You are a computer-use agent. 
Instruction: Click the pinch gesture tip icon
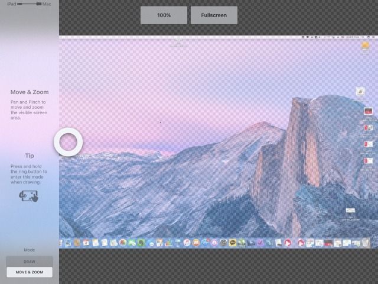click(29, 196)
